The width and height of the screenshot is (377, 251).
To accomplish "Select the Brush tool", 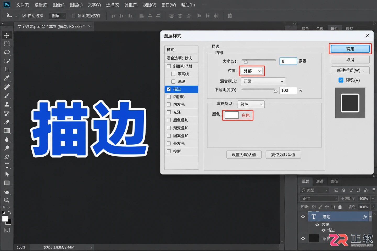I will pos(7,96).
